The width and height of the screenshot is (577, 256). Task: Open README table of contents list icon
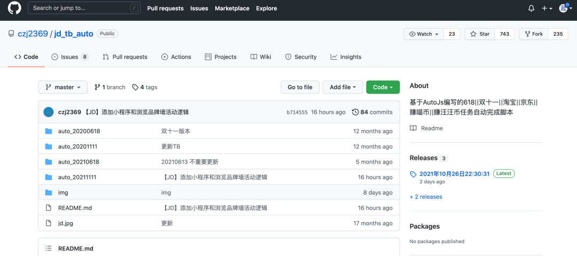pyautogui.click(x=48, y=249)
